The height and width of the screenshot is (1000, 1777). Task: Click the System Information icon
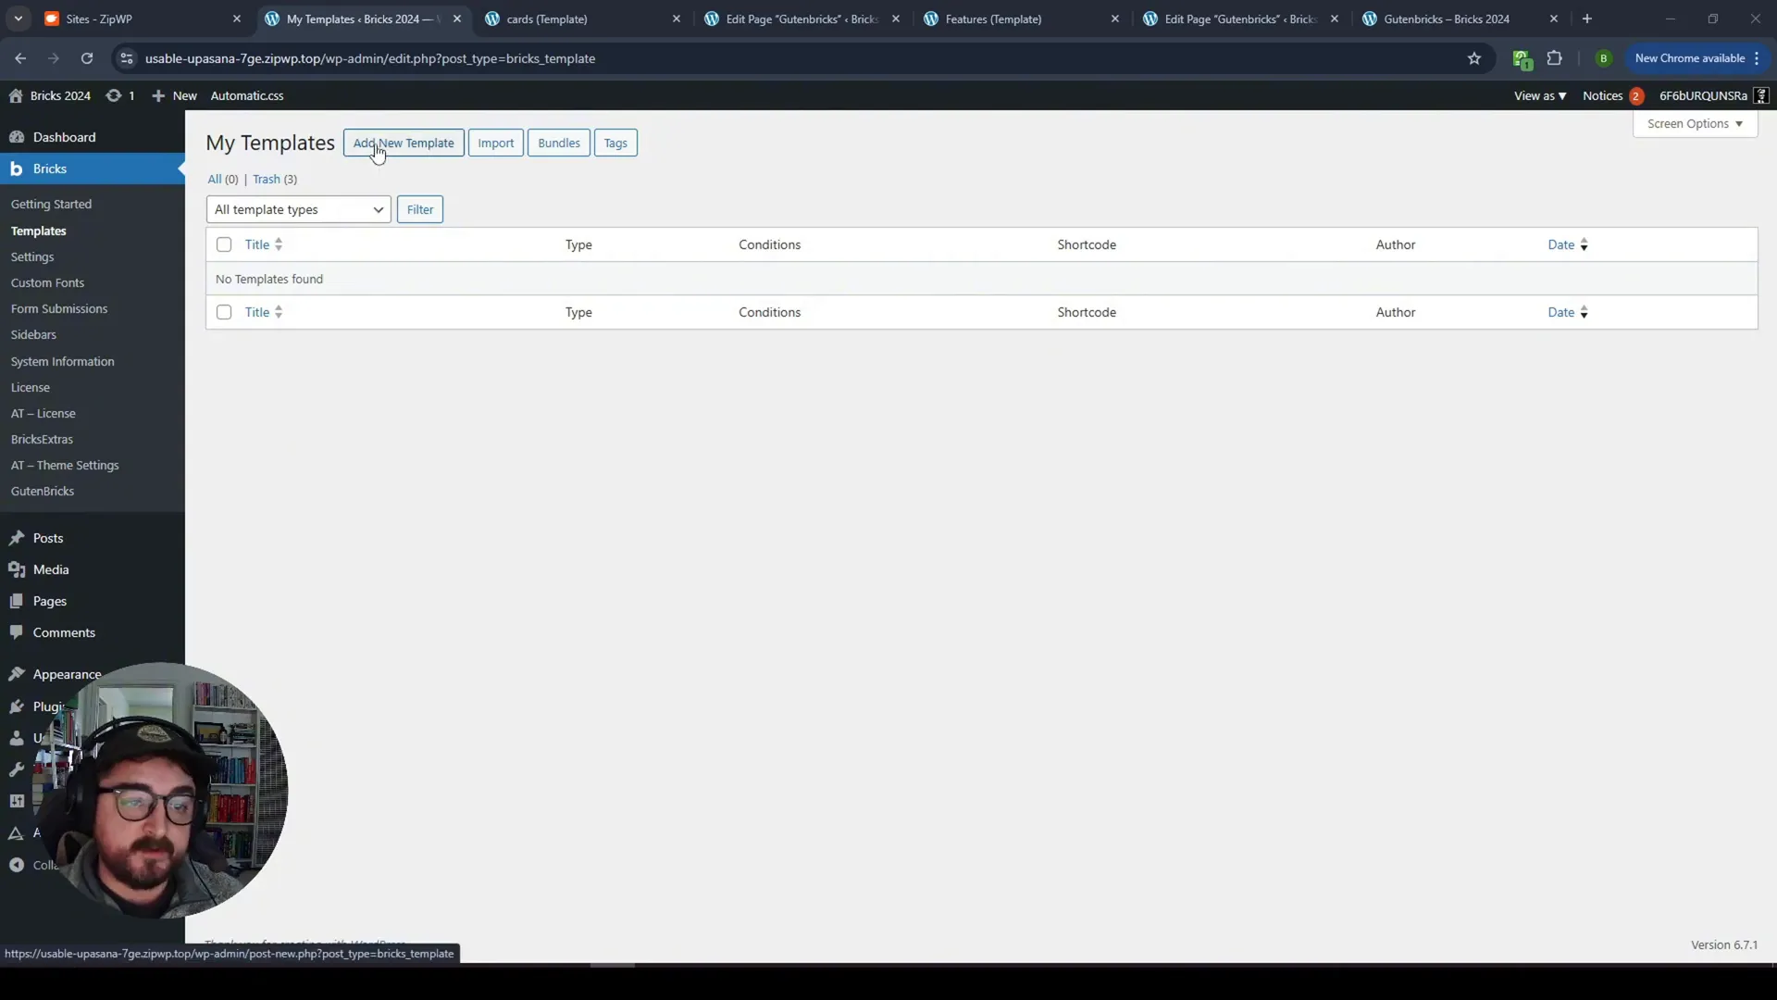tap(62, 360)
